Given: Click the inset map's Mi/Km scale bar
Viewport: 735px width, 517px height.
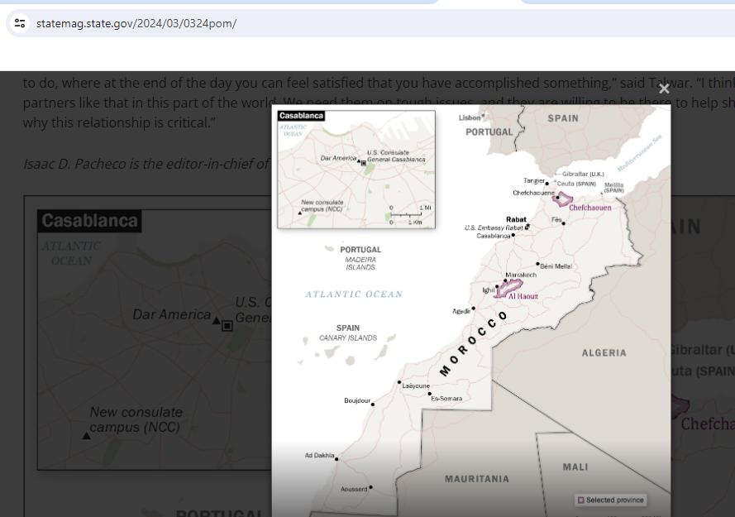Looking at the screenshot, I should 407,215.
